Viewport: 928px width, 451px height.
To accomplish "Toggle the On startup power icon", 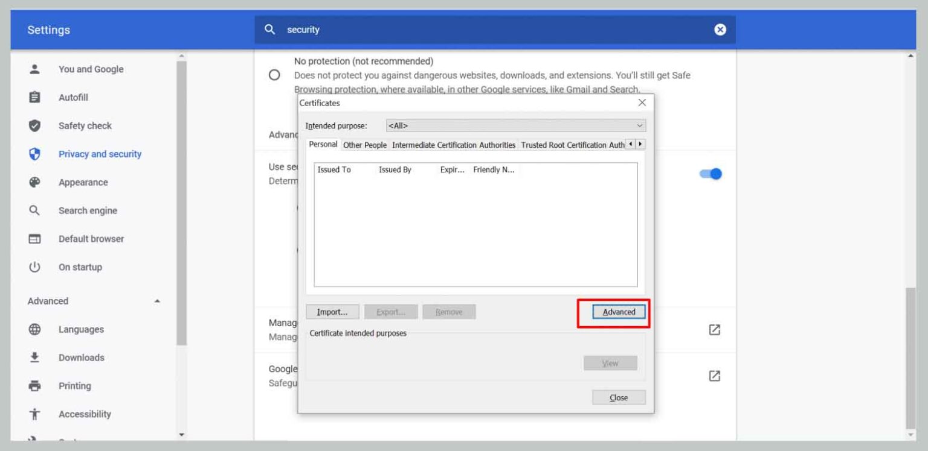I will click(34, 266).
